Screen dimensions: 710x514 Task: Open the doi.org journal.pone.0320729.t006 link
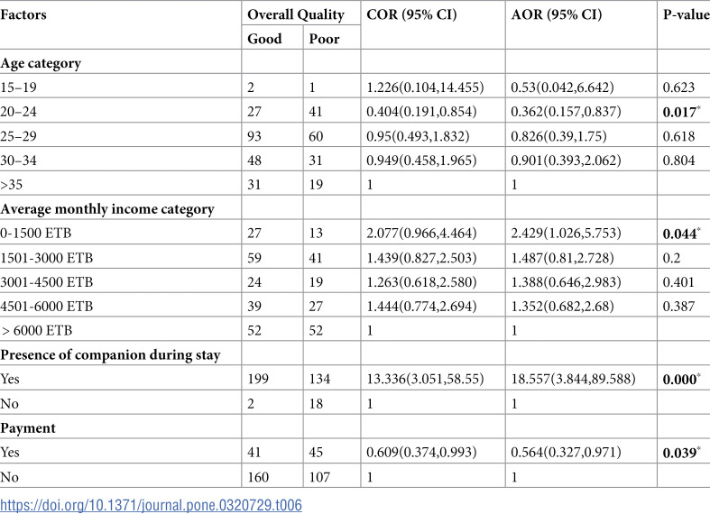(x=151, y=505)
